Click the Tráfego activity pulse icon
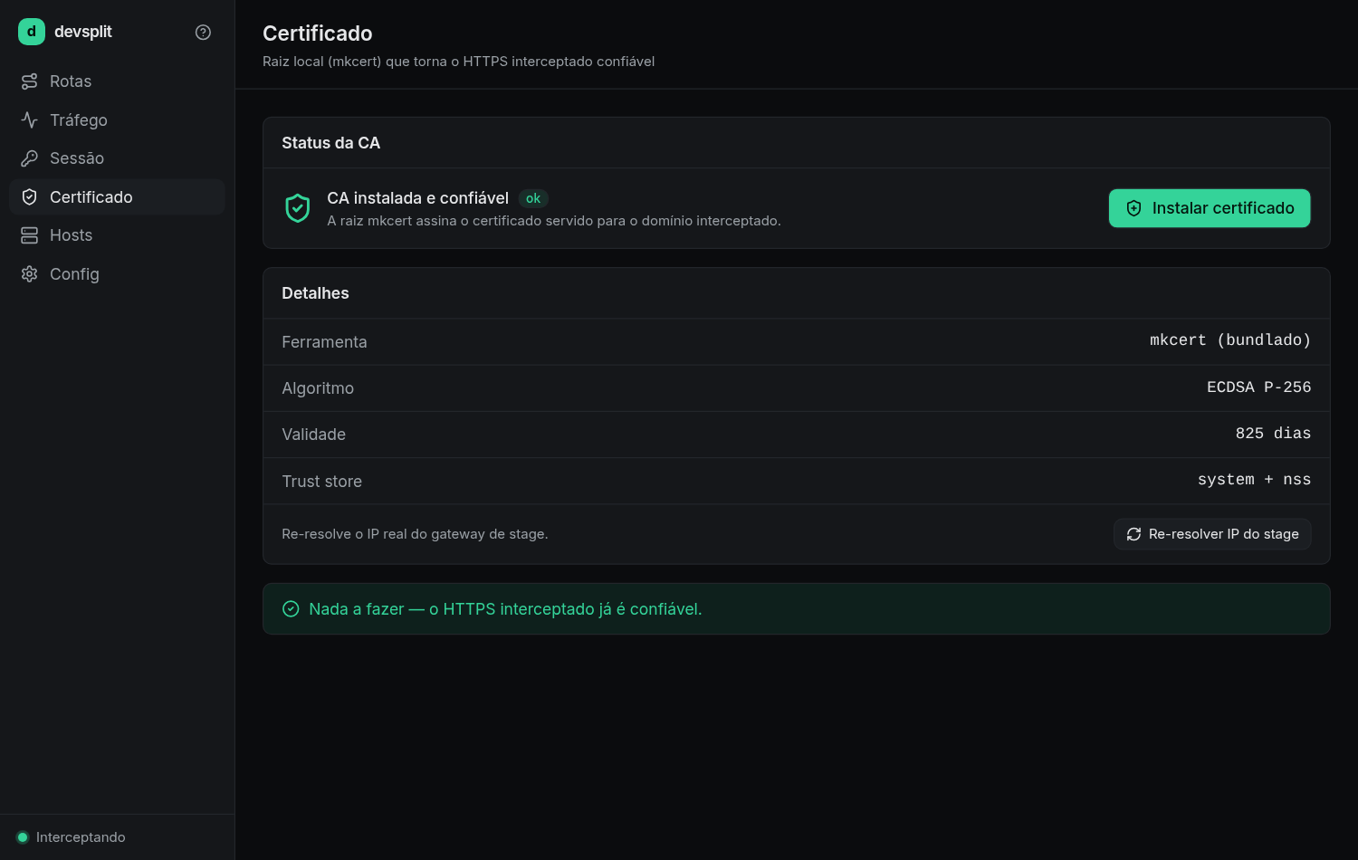Image resolution: width=1358 pixels, height=860 pixels. click(29, 119)
